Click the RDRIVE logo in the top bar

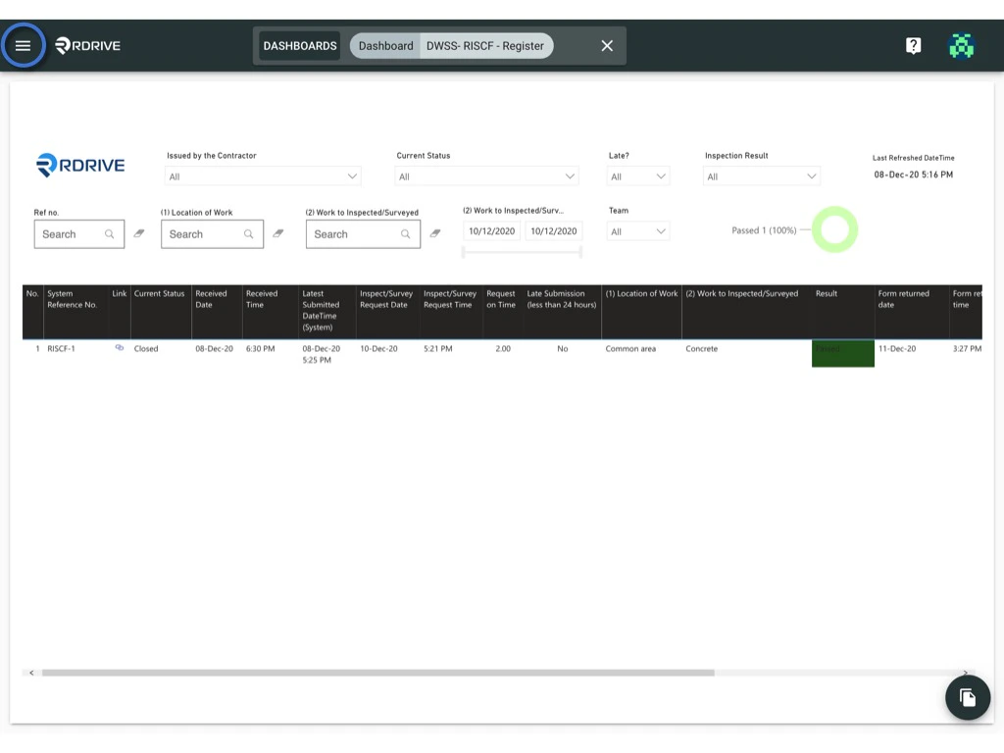88,45
